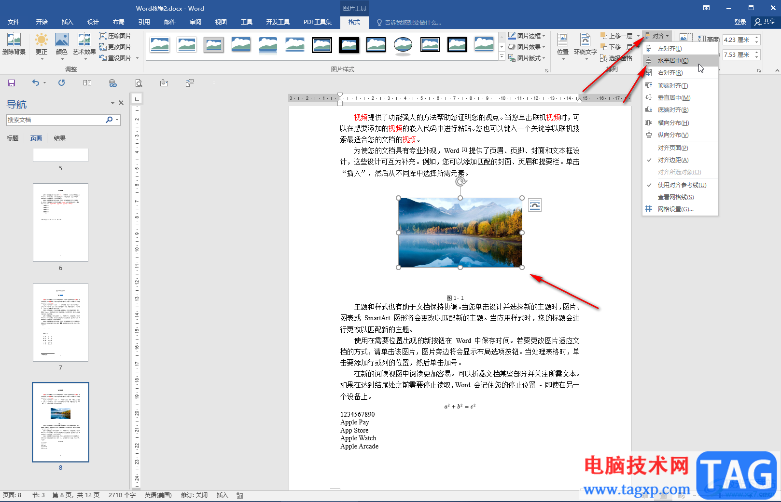Toggle Use Alignment Guides (使用对齐参考线)
781x502 pixels.
tap(680, 185)
